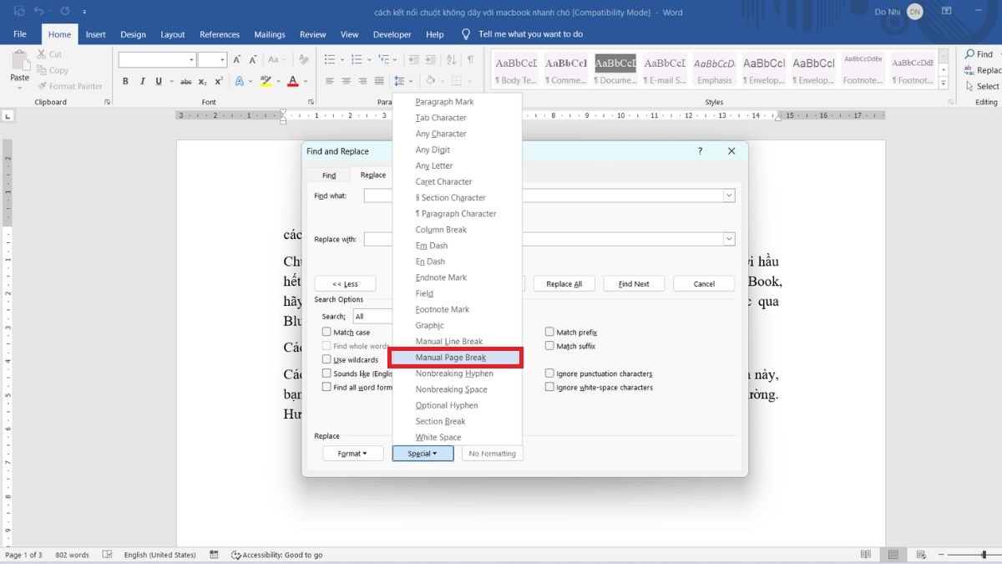This screenshot has width=1002, height=564.
Task: Toggle Italic formatting in the ribbon
Action: click(141, 81)
